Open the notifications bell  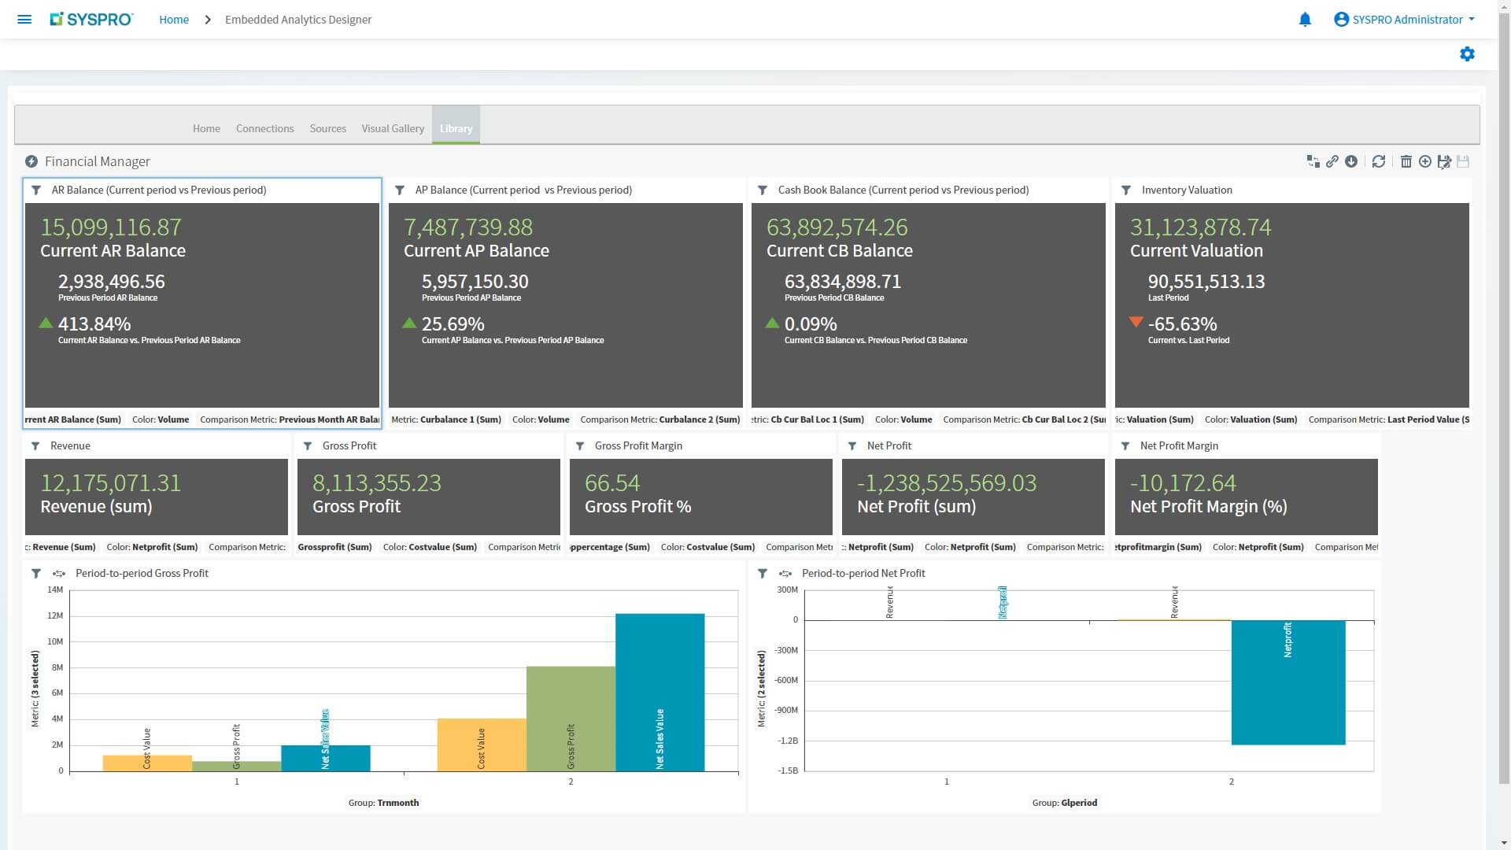tap(1305, 20)
